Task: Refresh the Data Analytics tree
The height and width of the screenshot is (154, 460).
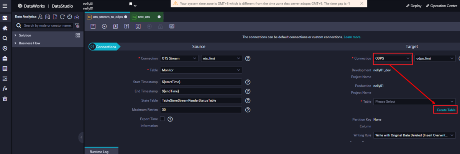Action: [x=62, y=17]
